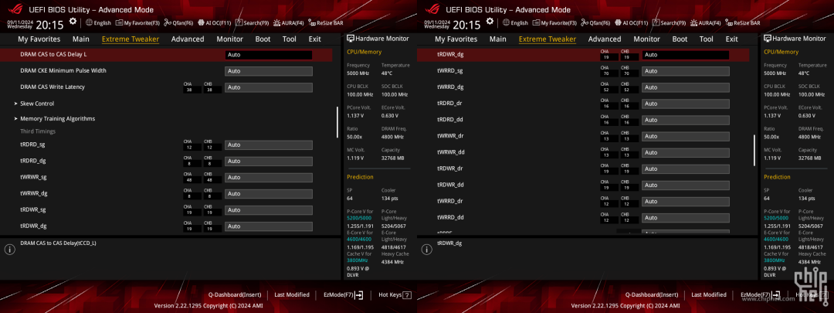834x313 pixels.
Task: Click info icon in right screen help area
Action: (426, 249)
